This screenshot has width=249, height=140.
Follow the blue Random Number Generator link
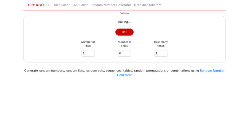click(212, 71)
